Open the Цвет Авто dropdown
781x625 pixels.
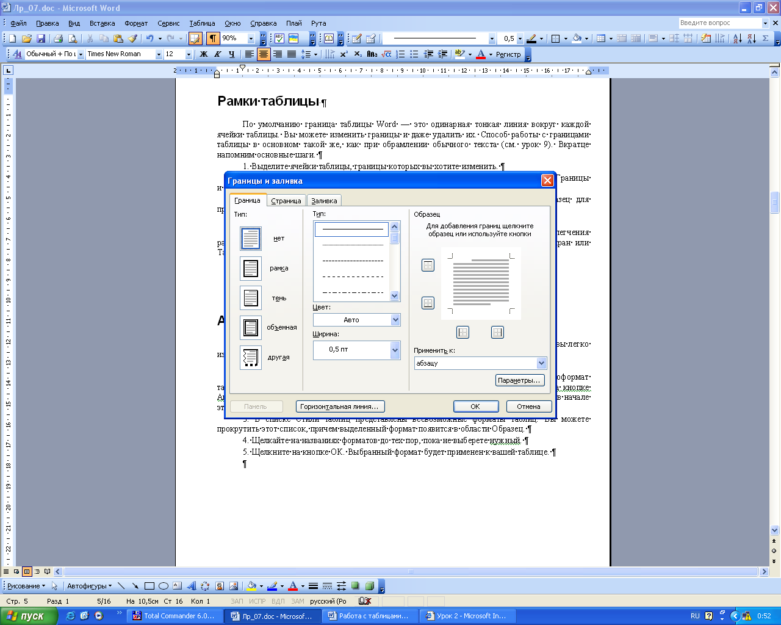[395, 320]
